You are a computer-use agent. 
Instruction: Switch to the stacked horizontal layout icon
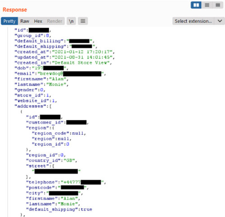[x=207, y=5]
